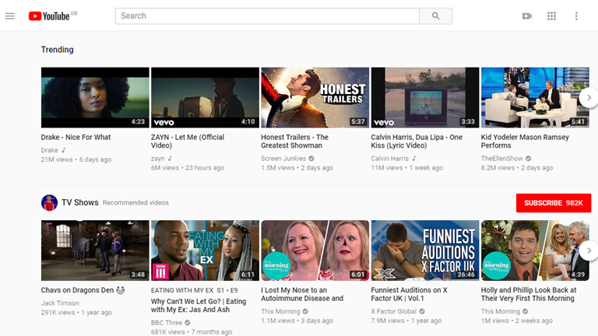Screen dimensions: 598x336
Task: Subscribe to the TV Shows channel
Action: (x=553, y=203)
